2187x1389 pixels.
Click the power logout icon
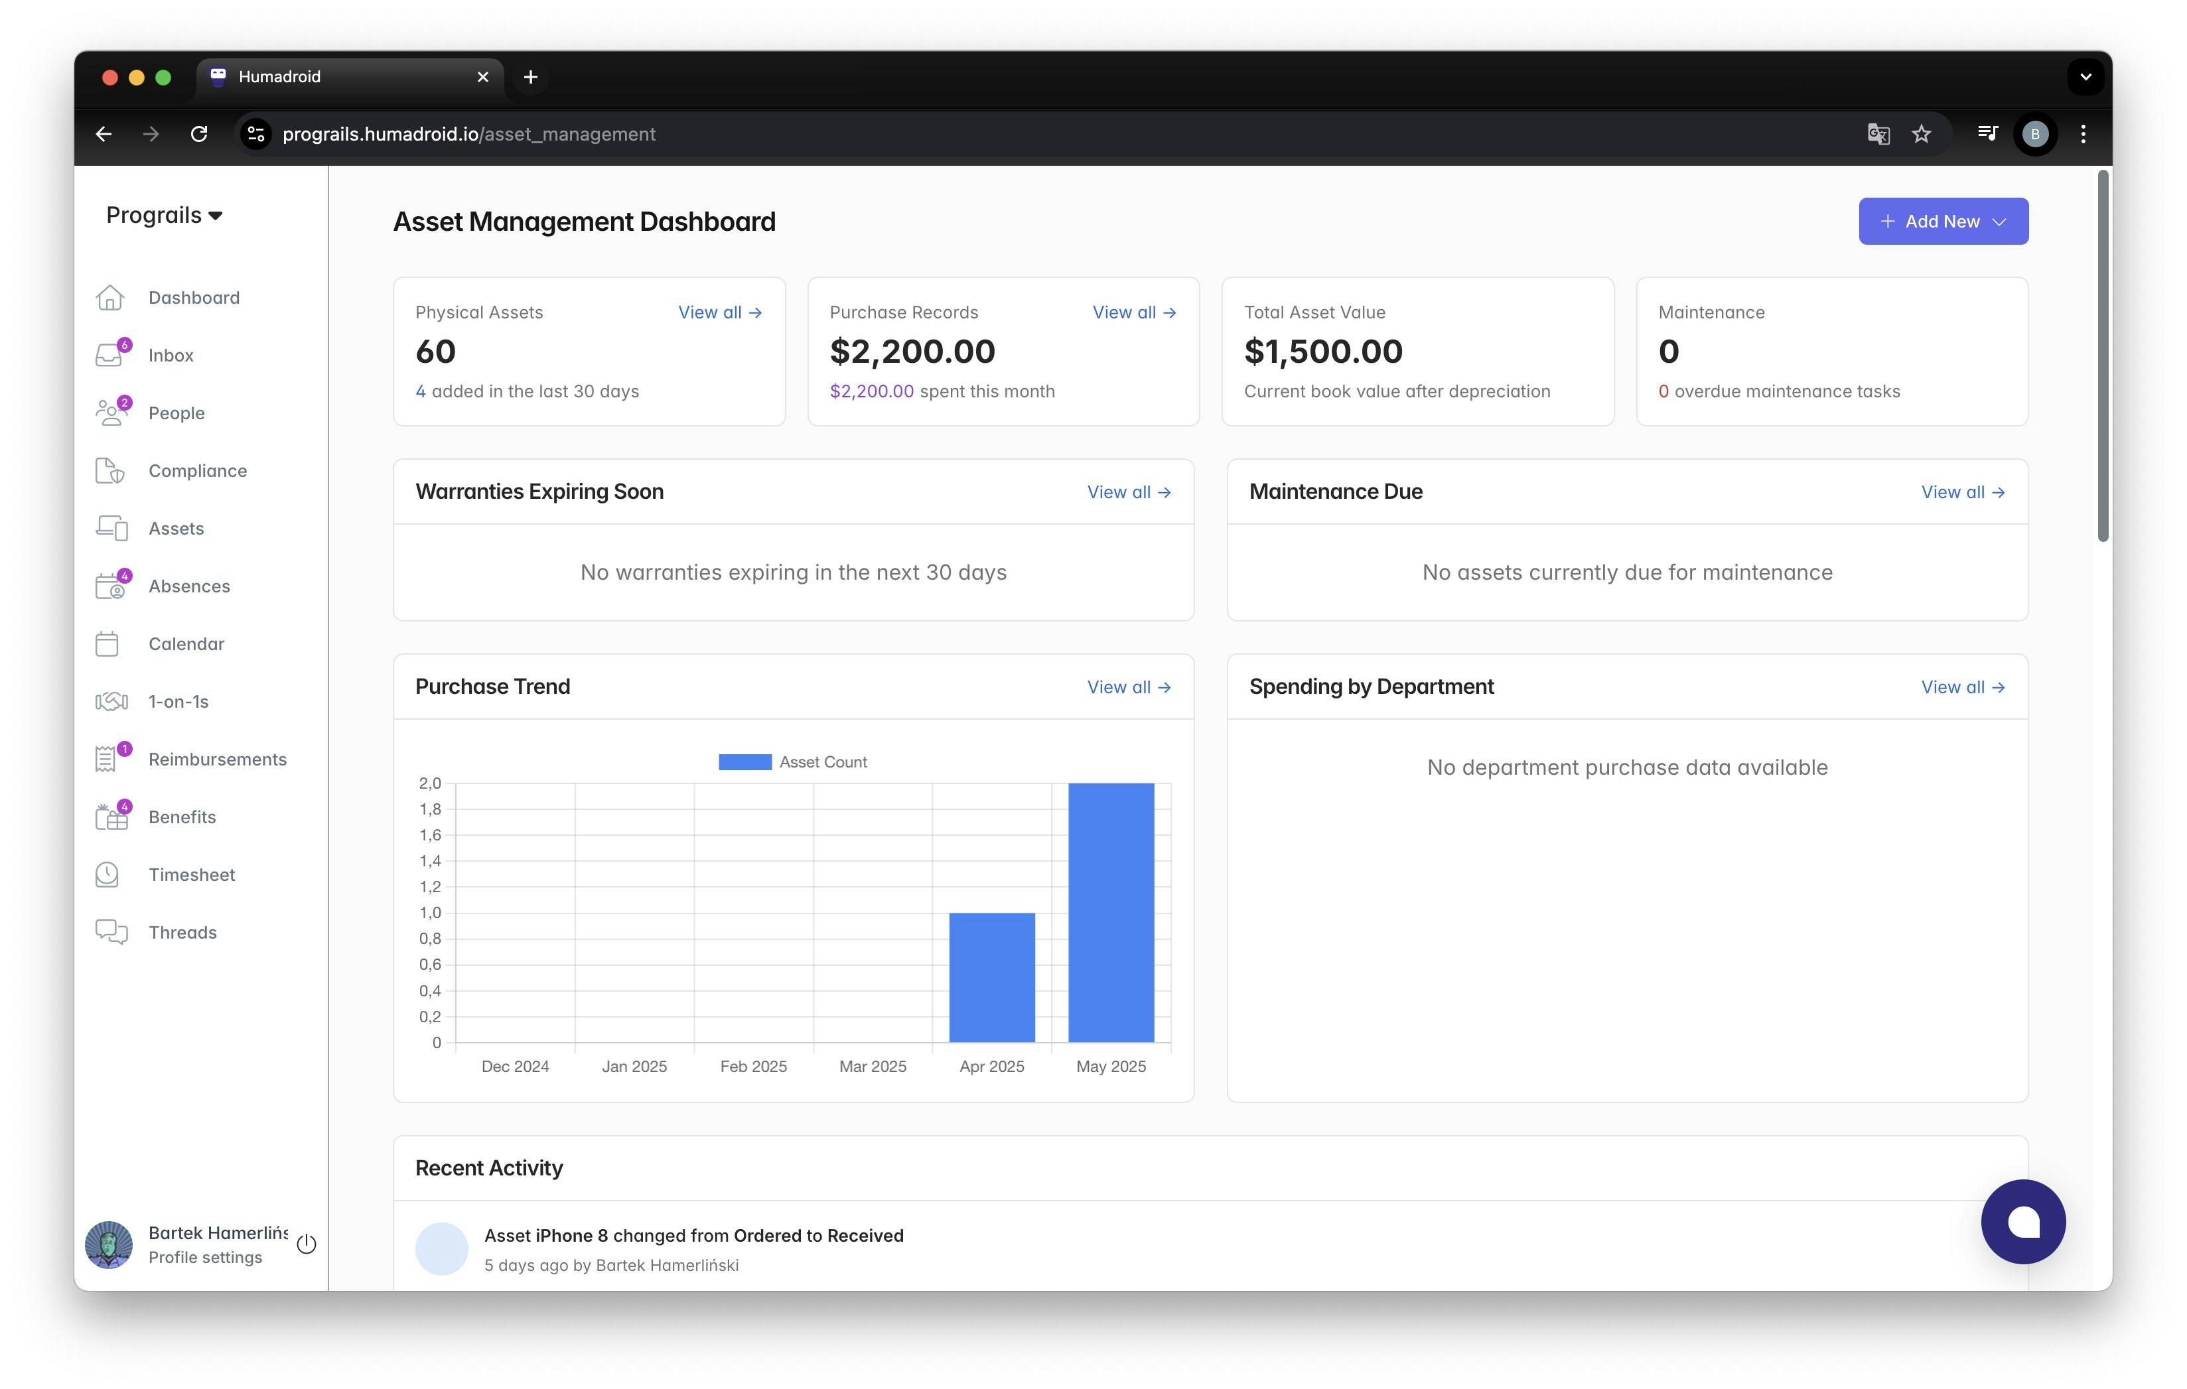306,1244
